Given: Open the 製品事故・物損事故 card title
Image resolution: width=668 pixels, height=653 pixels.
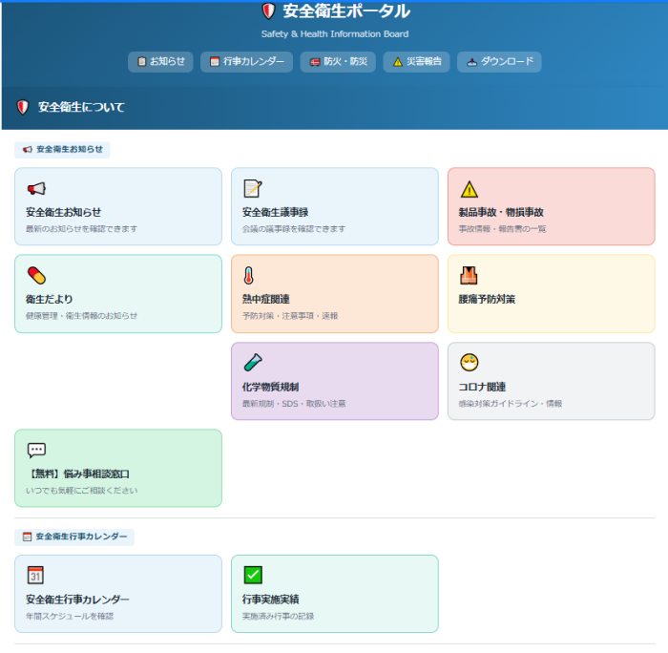Looking at the screenshot, I should click(501, 212).
